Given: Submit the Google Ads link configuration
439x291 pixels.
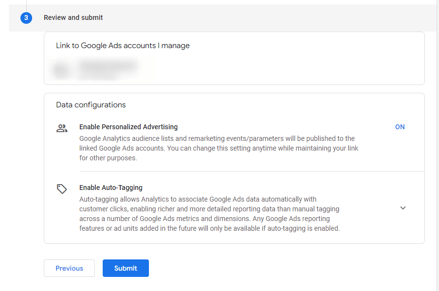Looking at the screenshot, I should pyautogui.click(x=126, y=268).
